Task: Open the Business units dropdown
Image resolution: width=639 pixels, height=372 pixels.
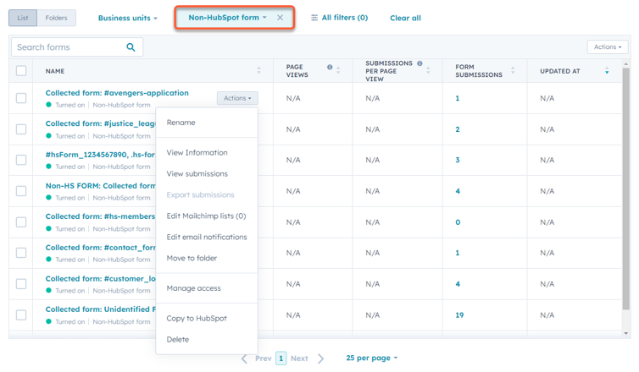Action: tap(128, 18)
